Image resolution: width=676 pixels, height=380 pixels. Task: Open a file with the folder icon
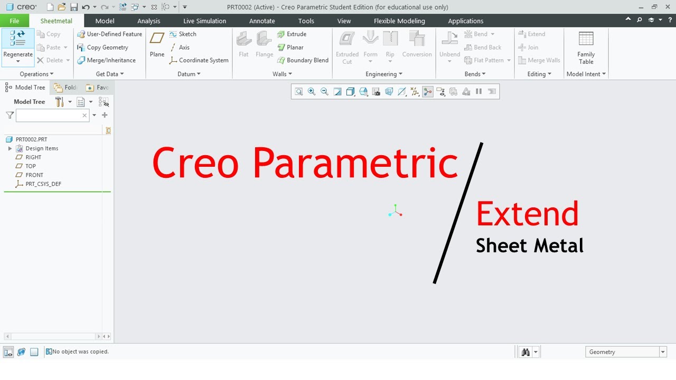[62, 7]
